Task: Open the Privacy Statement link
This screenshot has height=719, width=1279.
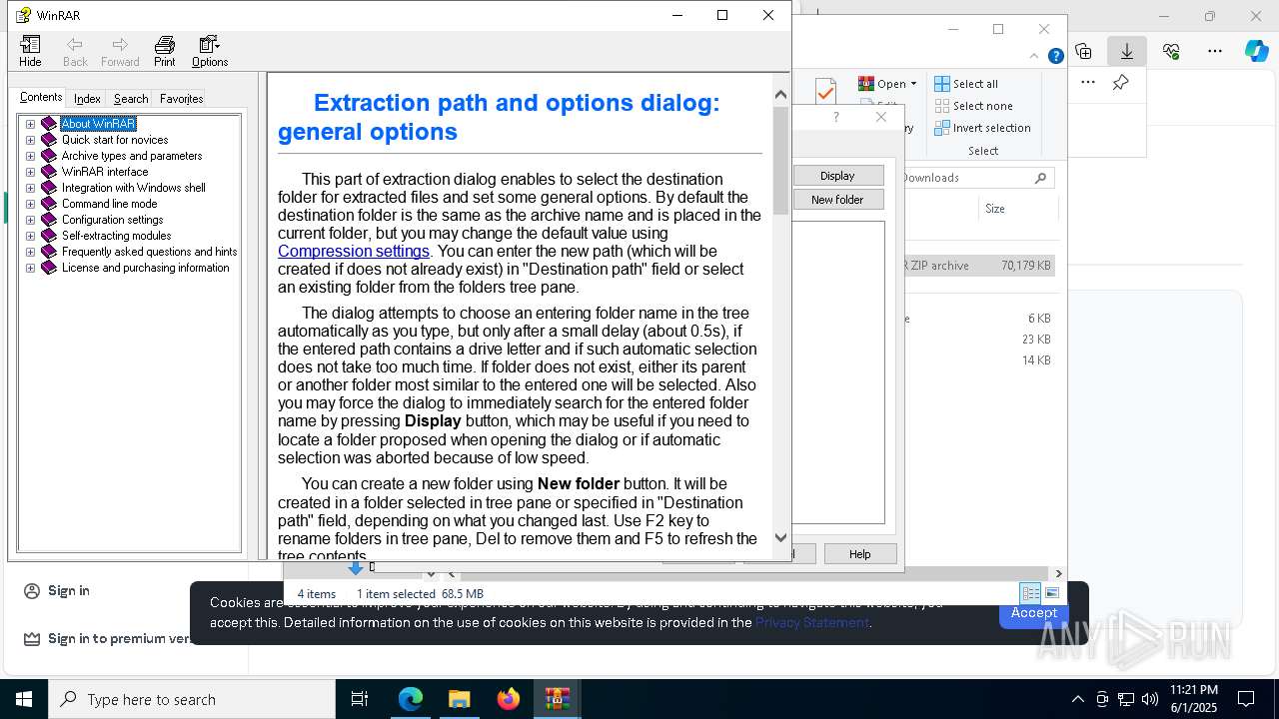Action: pos(811,622)
